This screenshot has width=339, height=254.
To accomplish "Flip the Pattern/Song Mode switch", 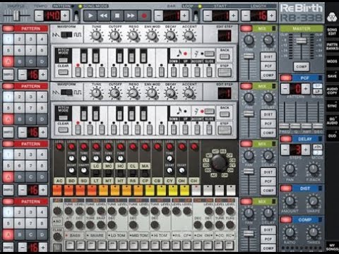I will click(x=76, y=16).
